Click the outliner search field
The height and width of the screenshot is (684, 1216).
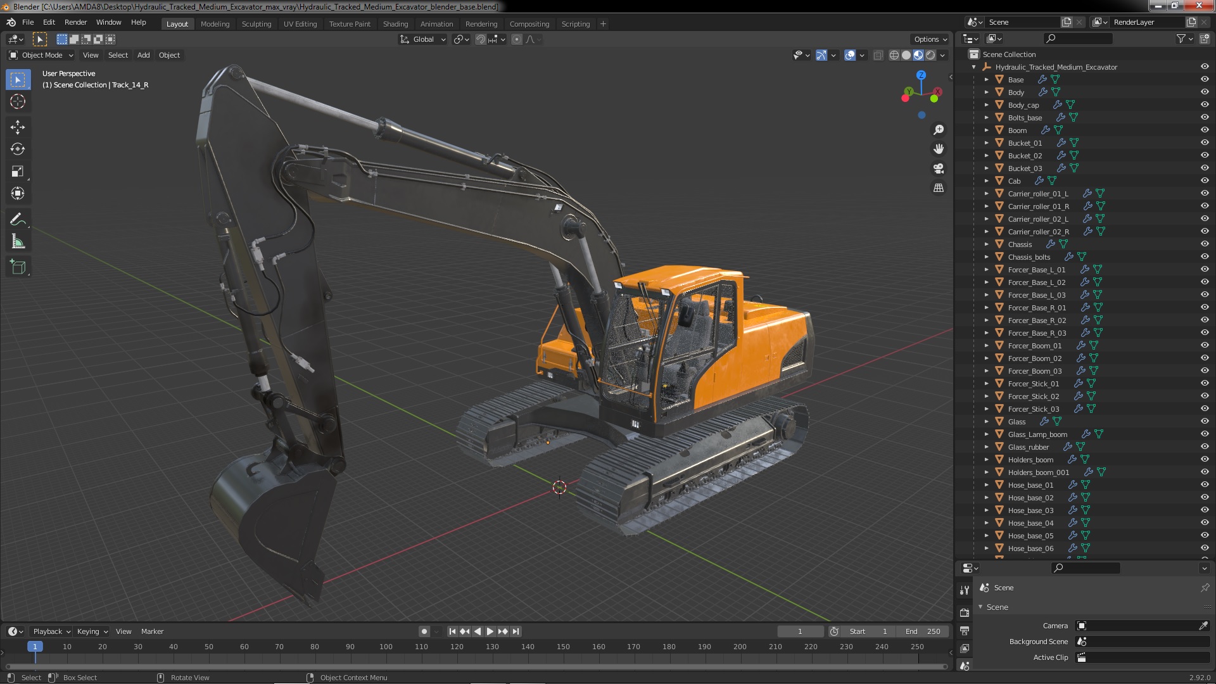tap(1078, 39)
